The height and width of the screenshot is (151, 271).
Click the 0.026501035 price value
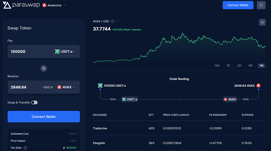pos(172,128)
